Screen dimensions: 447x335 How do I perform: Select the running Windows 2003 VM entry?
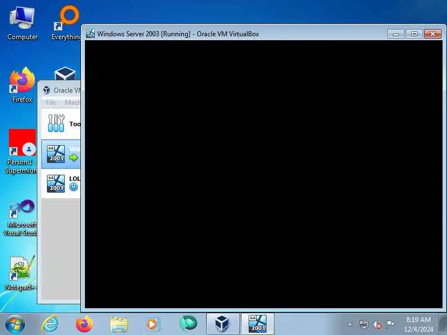[61, 154]
